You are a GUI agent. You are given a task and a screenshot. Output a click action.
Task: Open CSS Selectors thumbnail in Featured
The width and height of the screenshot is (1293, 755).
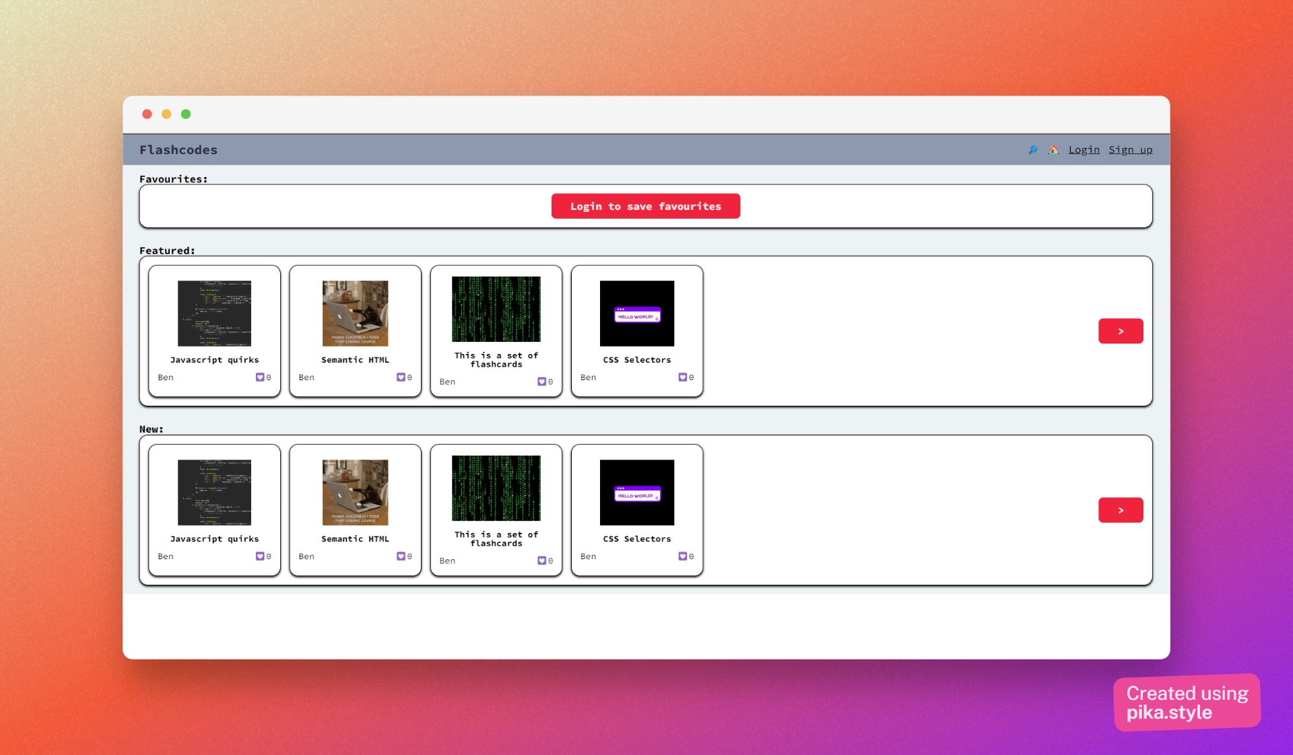coord(636,314)
